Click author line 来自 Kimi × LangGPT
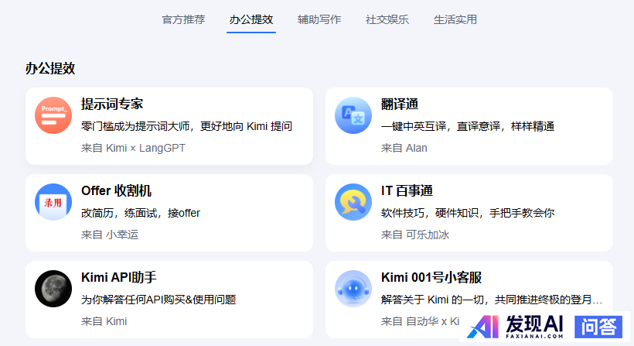Screen dimensions: 634x346 (133, 148)
